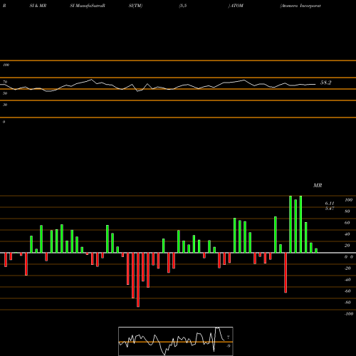
Task: Click the RSI value '58.2'
Action: click(325, 83)
